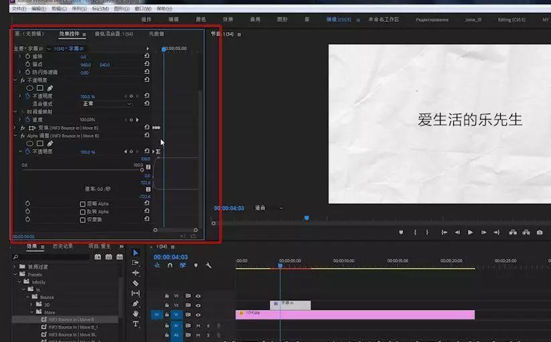Click the Selection arrow tool
The width and height of the screenshot is (551, 342).
(x=136, y=253)
